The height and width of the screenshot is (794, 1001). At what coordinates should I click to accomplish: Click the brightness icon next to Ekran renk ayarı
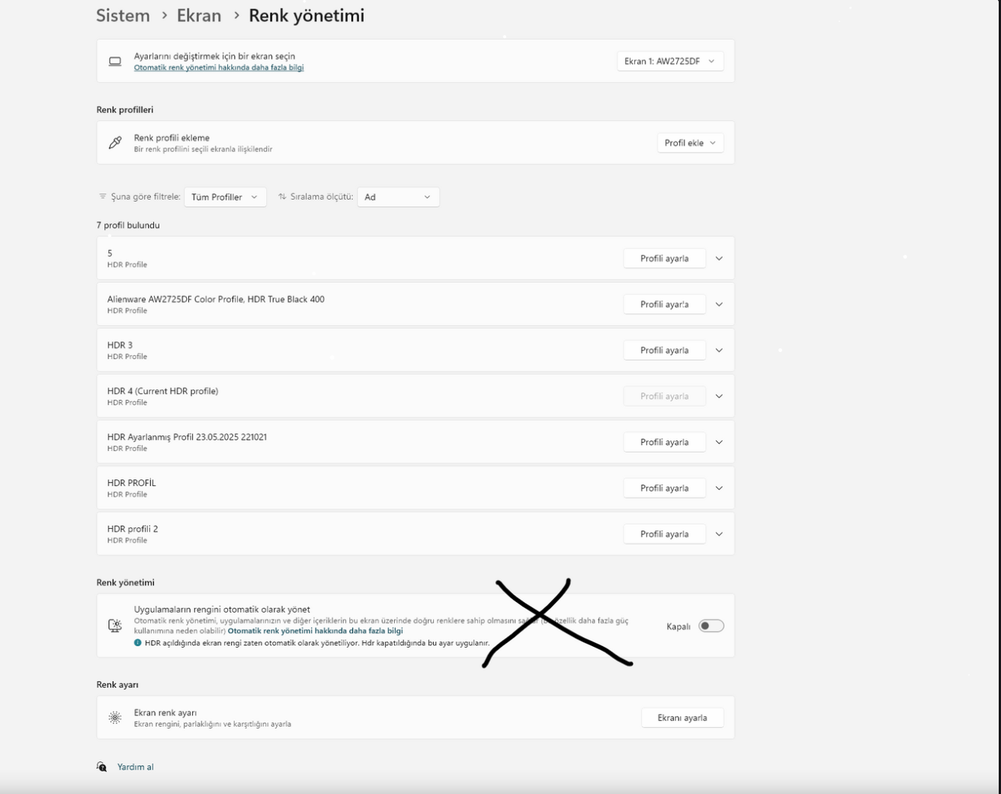115,718
